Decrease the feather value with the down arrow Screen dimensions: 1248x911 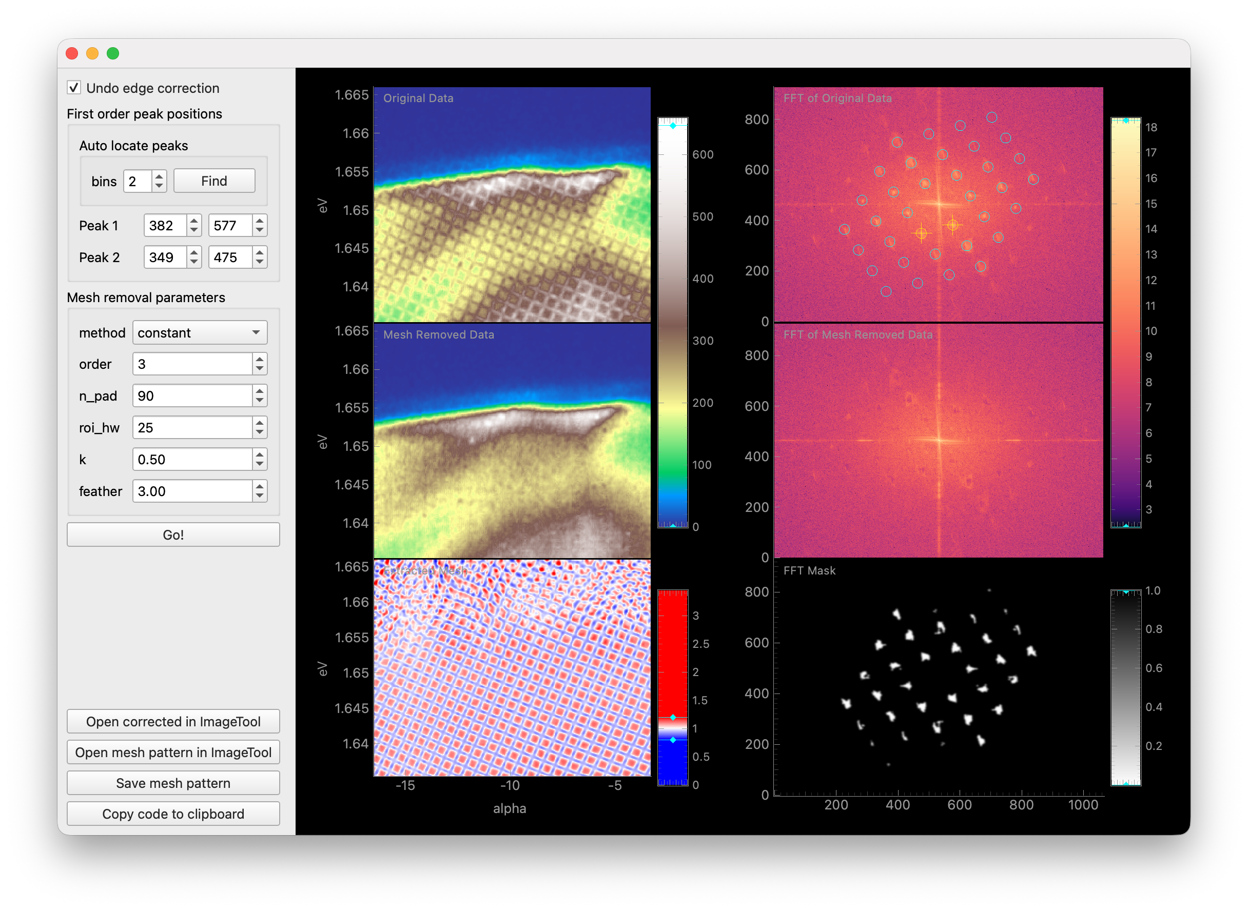click(260, 497)
